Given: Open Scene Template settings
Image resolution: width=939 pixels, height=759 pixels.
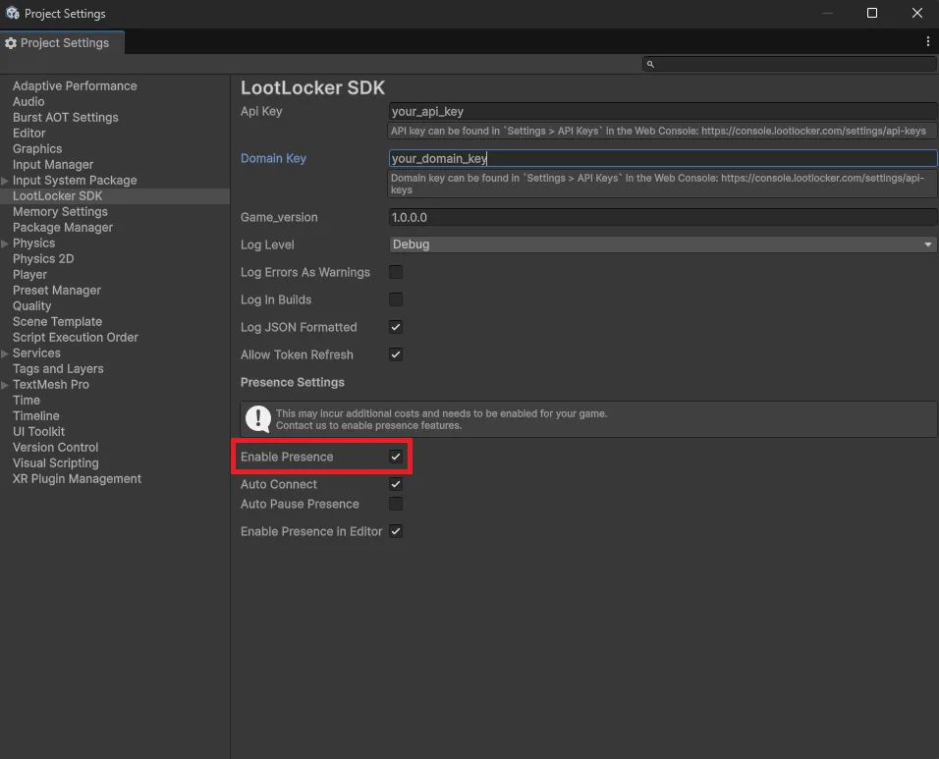Looking at the screenshot, I should (58, 321).
